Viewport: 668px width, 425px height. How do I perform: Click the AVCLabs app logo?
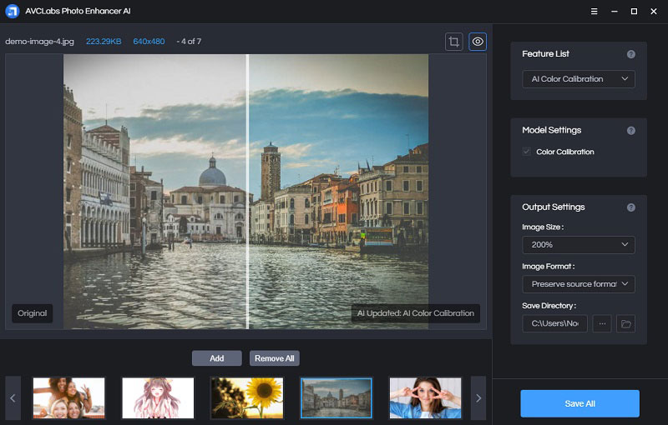coord(13,11)
